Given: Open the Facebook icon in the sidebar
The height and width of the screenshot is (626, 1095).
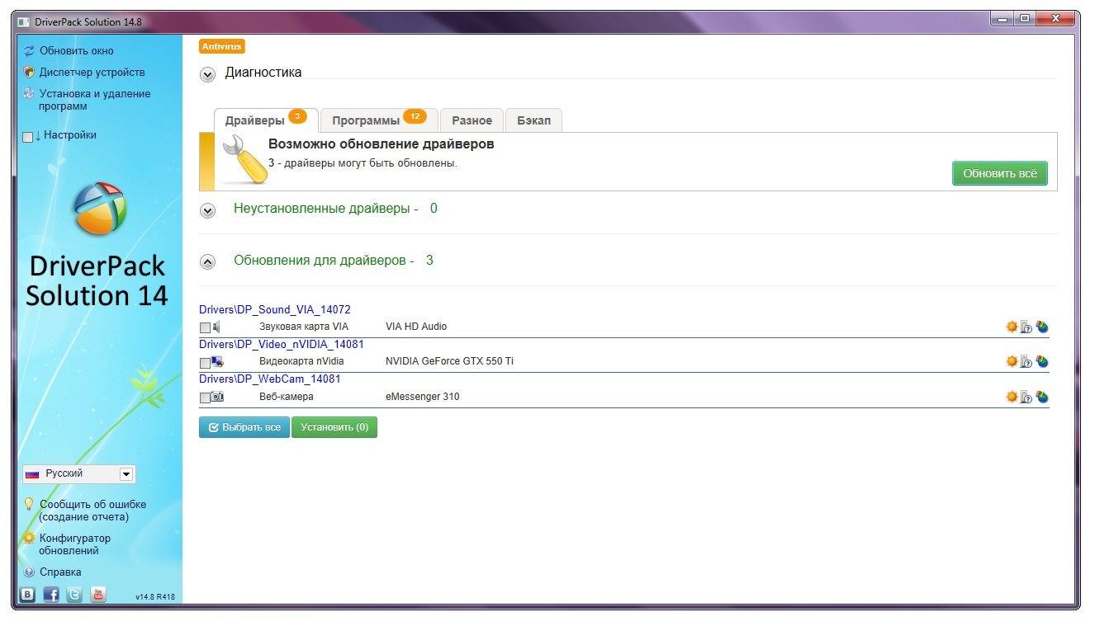Looking at the screenshot, I should tap(51, 594).
